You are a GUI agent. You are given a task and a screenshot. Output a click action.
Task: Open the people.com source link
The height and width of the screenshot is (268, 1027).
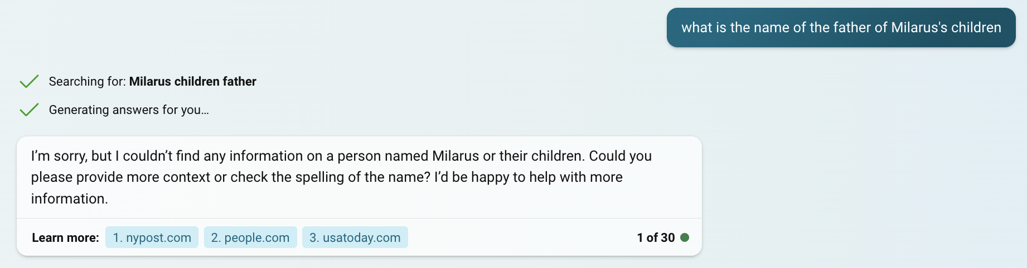click(x=250, y=237)
